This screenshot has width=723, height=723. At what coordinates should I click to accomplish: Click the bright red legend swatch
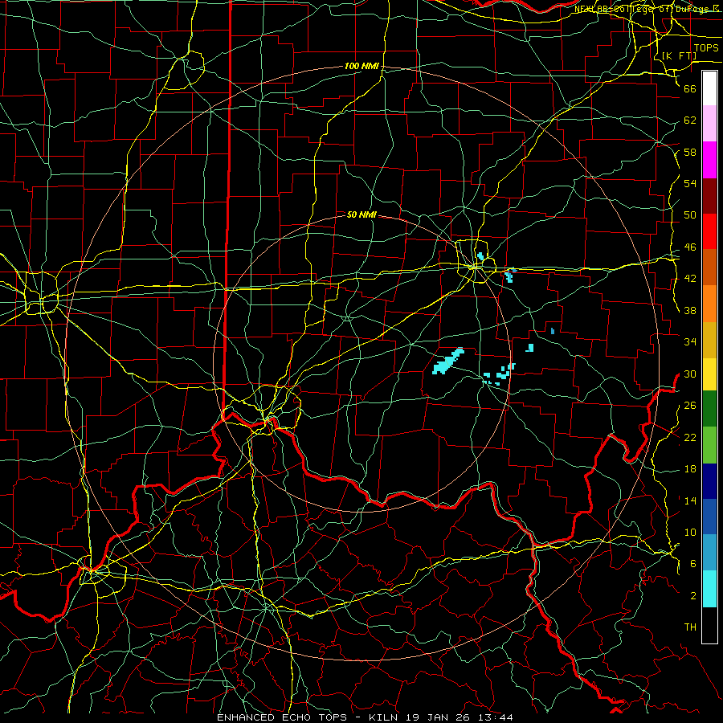click(x=709, y=231)
